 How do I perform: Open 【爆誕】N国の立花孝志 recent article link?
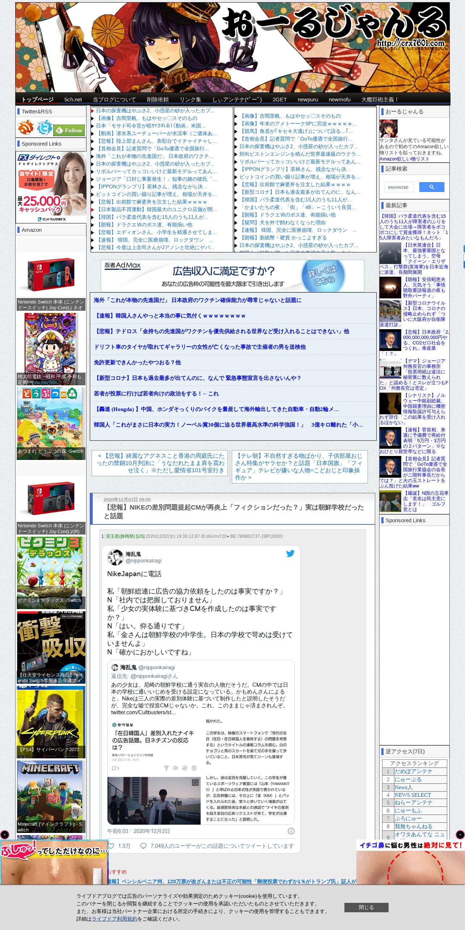pyautogui.click(x=426, y=501)
